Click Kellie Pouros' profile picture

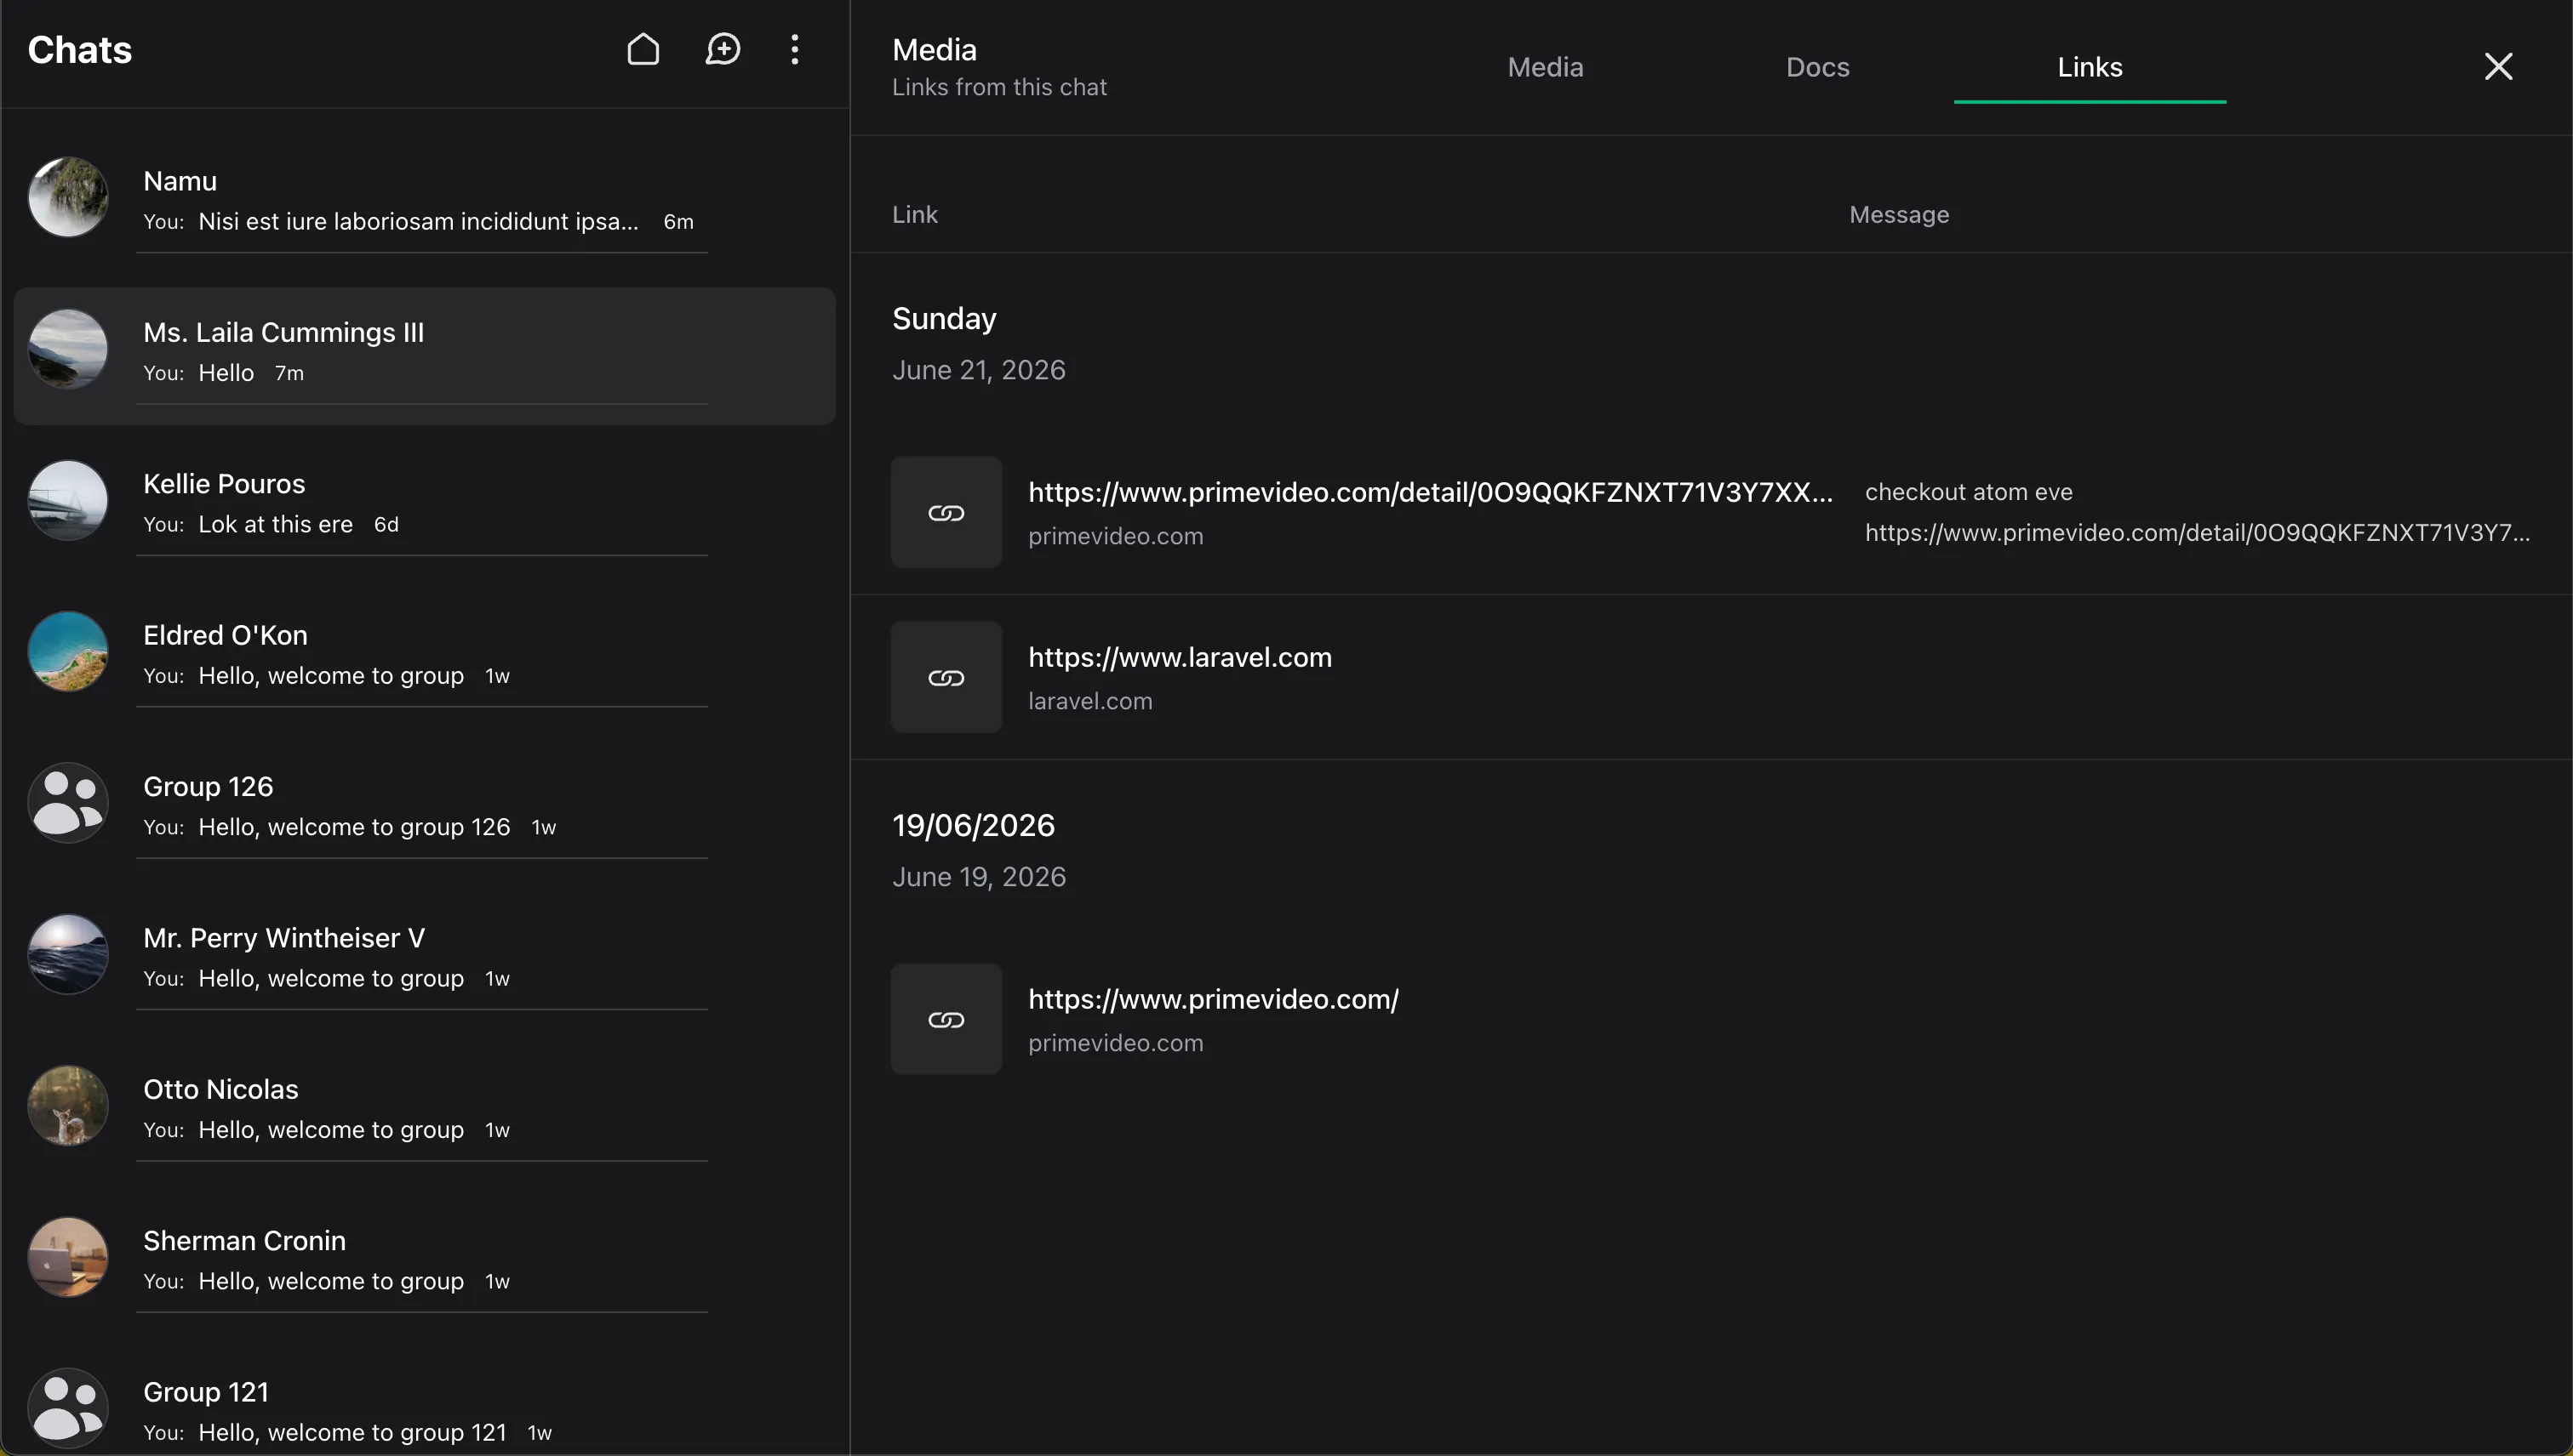(x=68, y=500)
